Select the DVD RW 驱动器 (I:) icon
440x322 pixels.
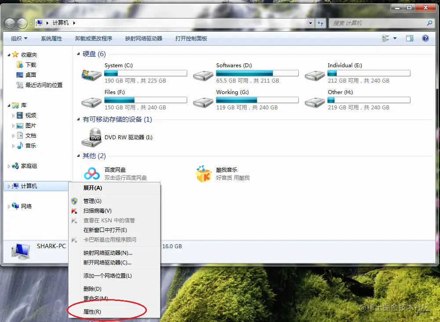pos(91,137)
